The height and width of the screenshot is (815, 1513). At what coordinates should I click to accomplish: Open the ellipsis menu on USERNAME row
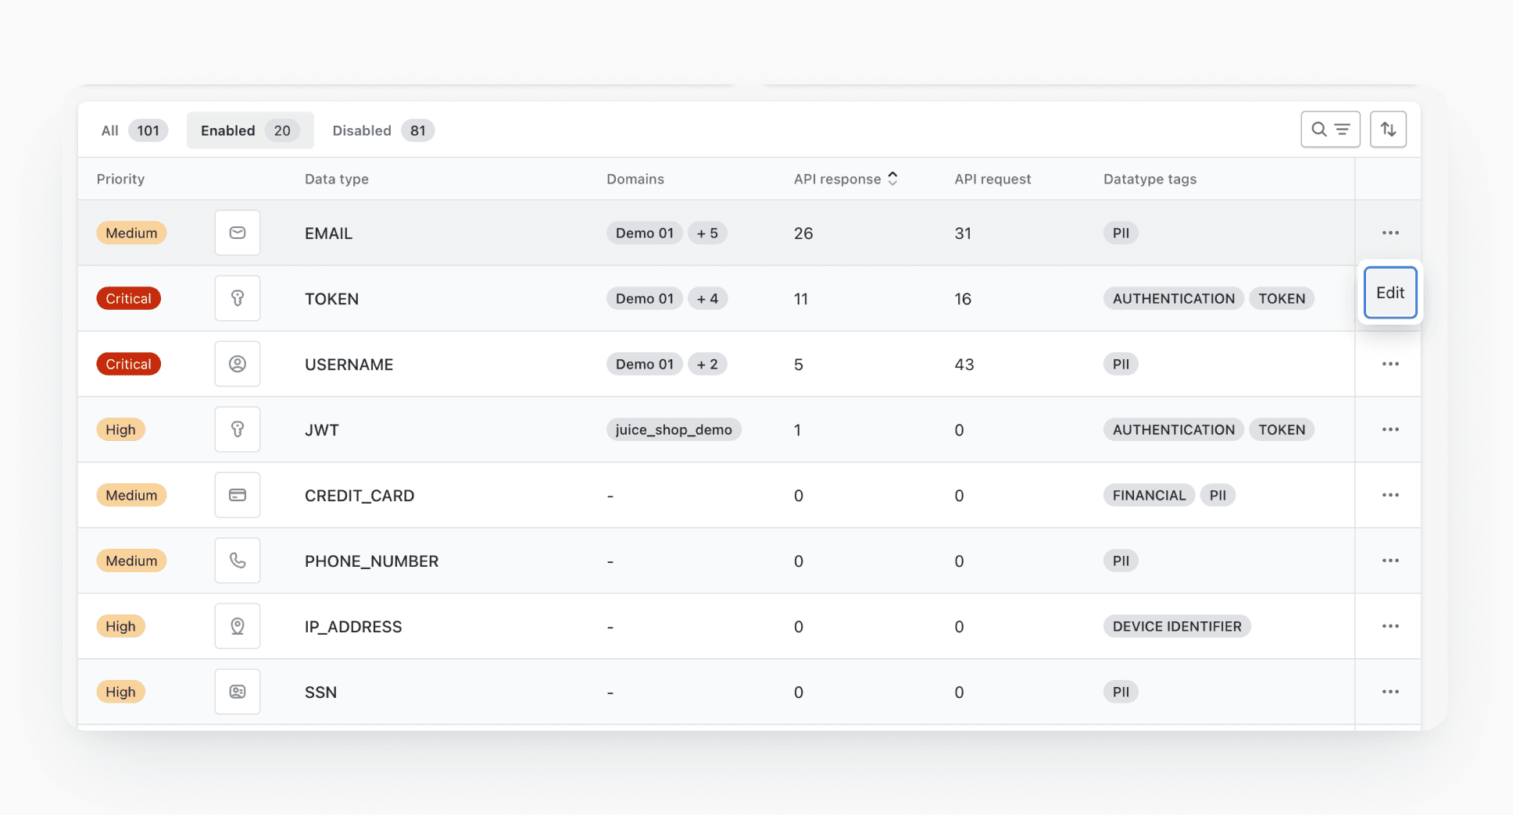[x=1390, y=364]
